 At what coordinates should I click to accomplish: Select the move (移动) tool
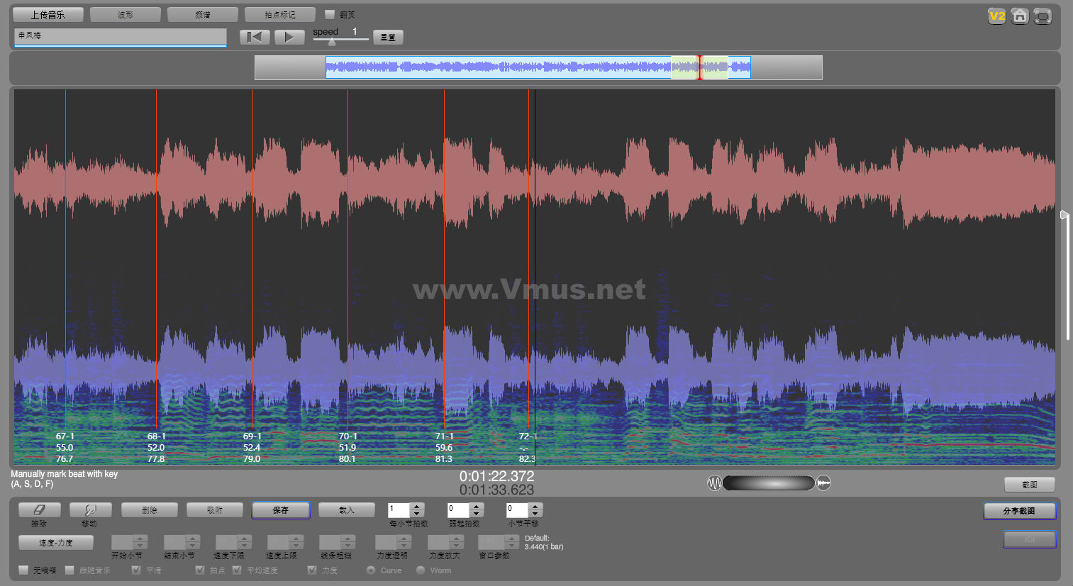point(90,510)
